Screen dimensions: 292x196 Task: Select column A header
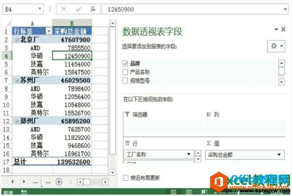32,23
